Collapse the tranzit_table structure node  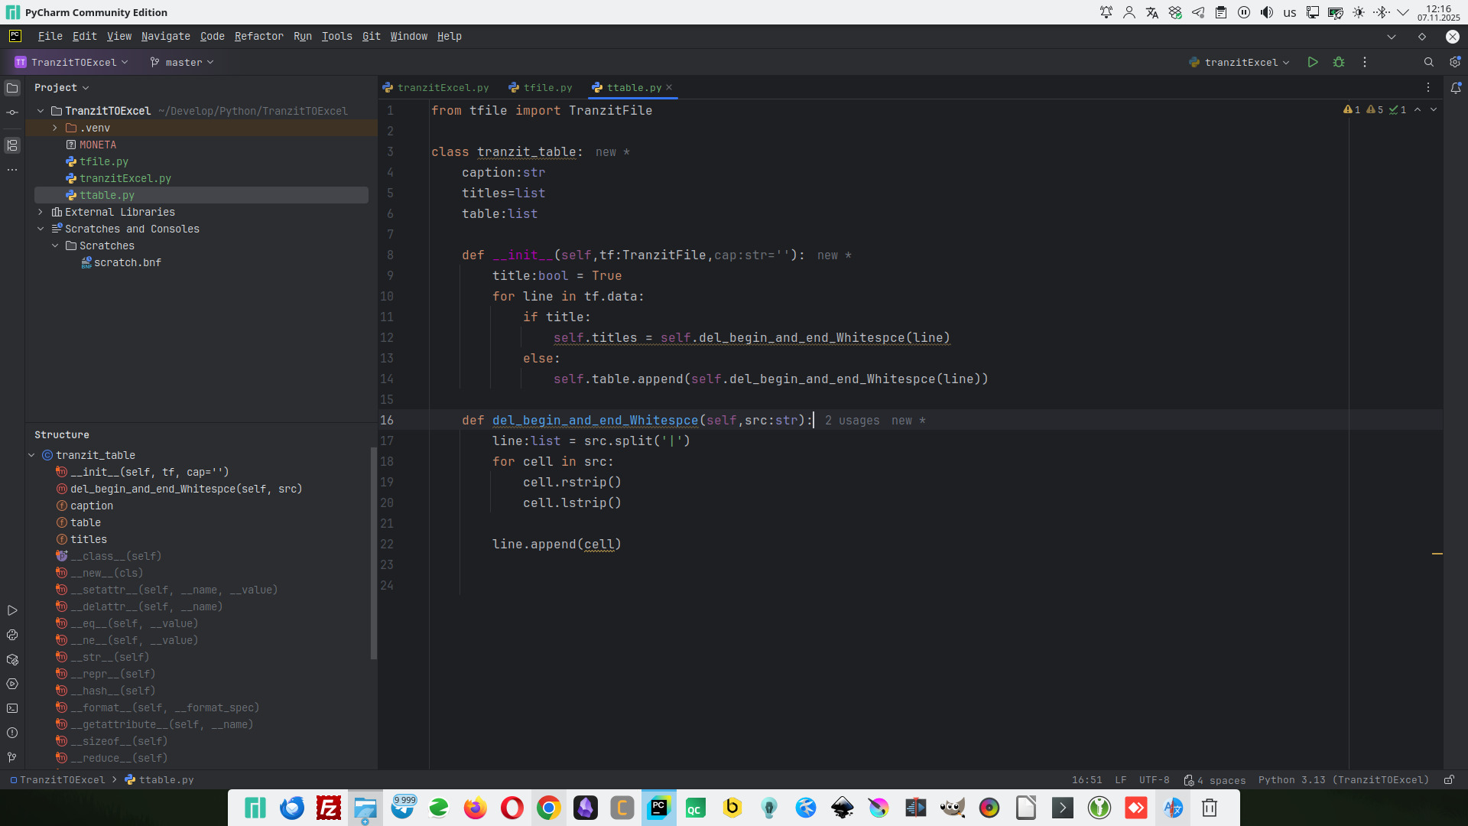(32, 455)
